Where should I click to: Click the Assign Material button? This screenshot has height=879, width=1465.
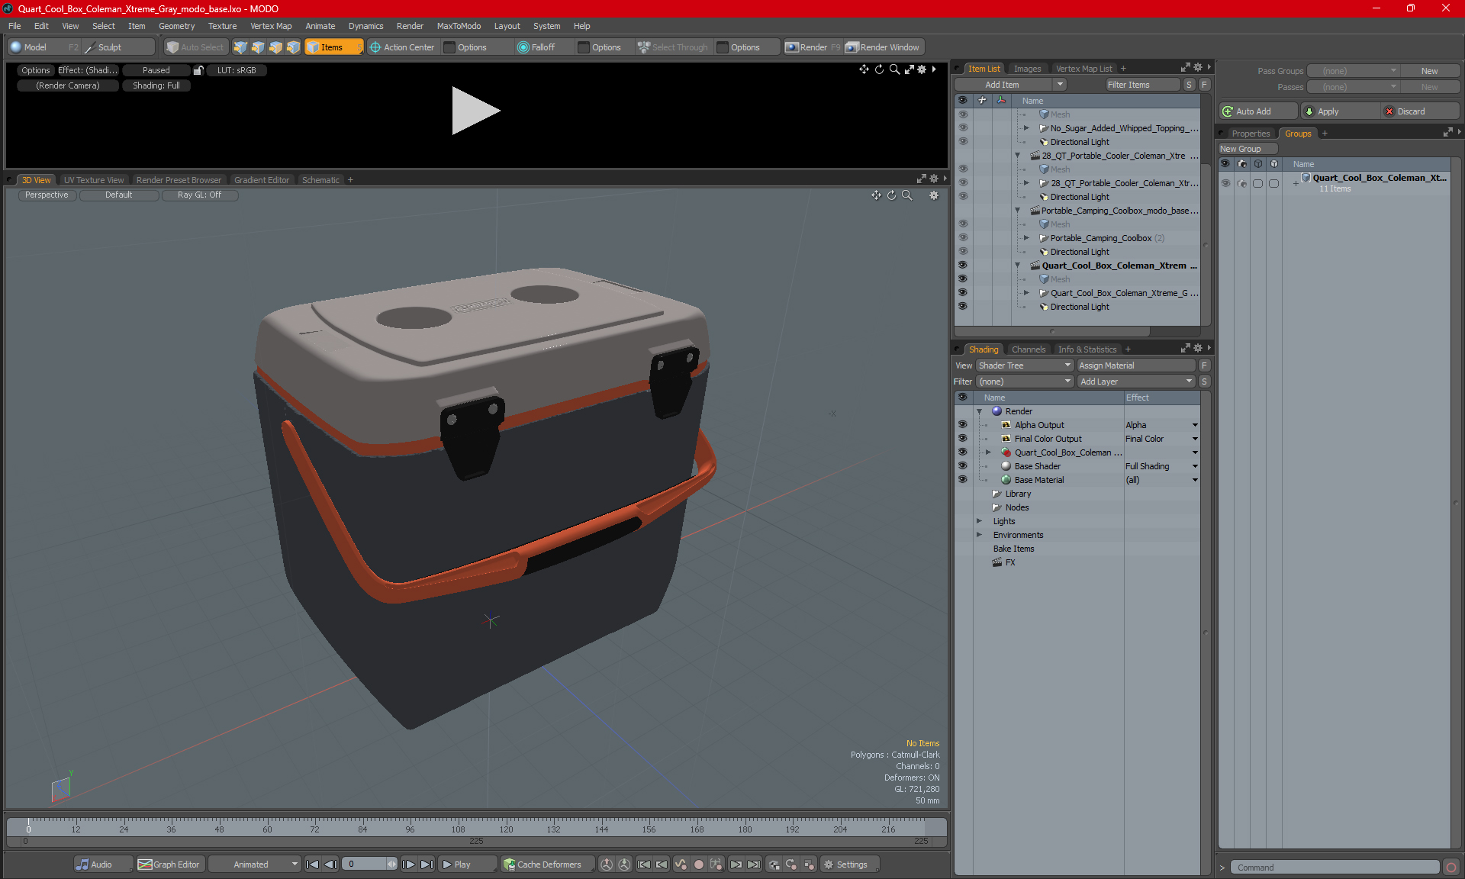[x=1135, y=365]
